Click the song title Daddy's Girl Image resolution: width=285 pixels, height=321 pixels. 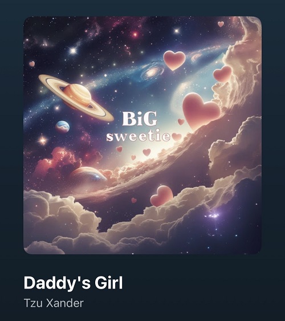(73, 283)
